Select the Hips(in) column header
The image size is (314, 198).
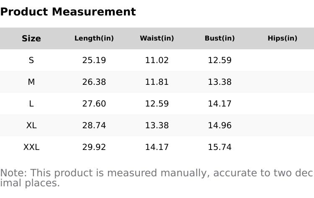tap(283, 38)
